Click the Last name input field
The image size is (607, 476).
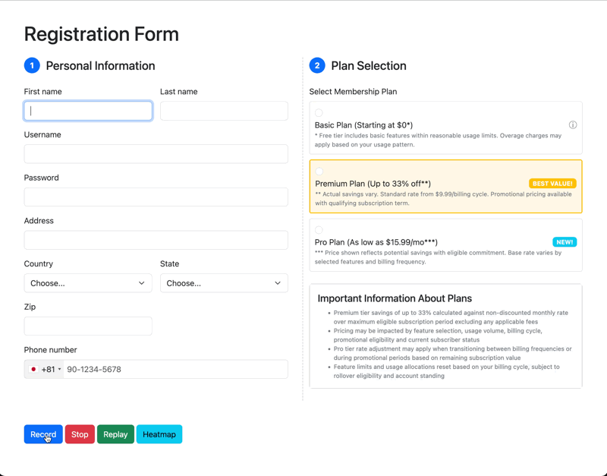coord(224,111)
